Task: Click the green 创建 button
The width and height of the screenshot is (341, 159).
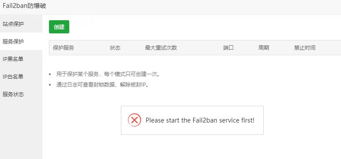Action: 59,27
